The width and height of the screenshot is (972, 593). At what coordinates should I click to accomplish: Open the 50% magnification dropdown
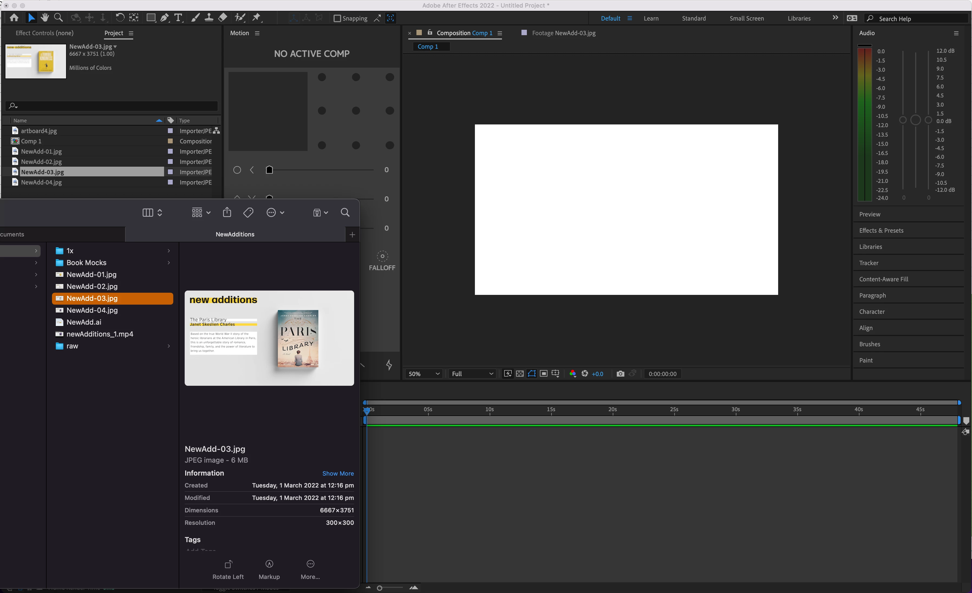tap(424, 373)
